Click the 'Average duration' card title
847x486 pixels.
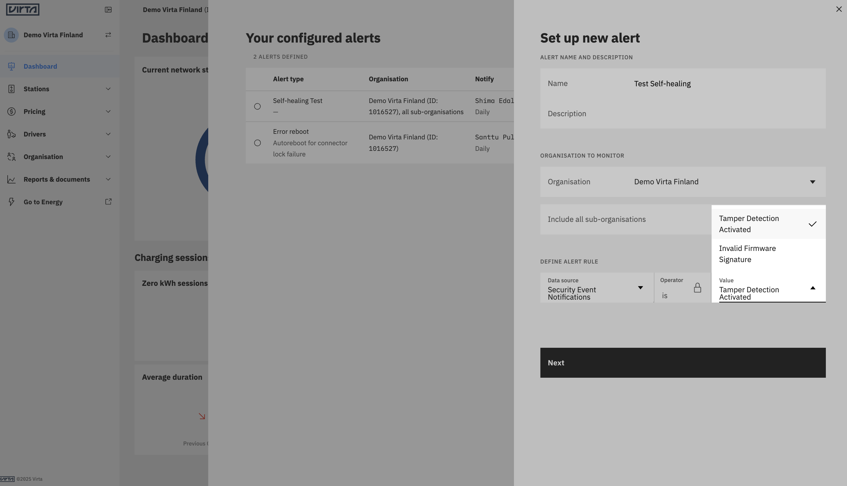click(172, 377)
